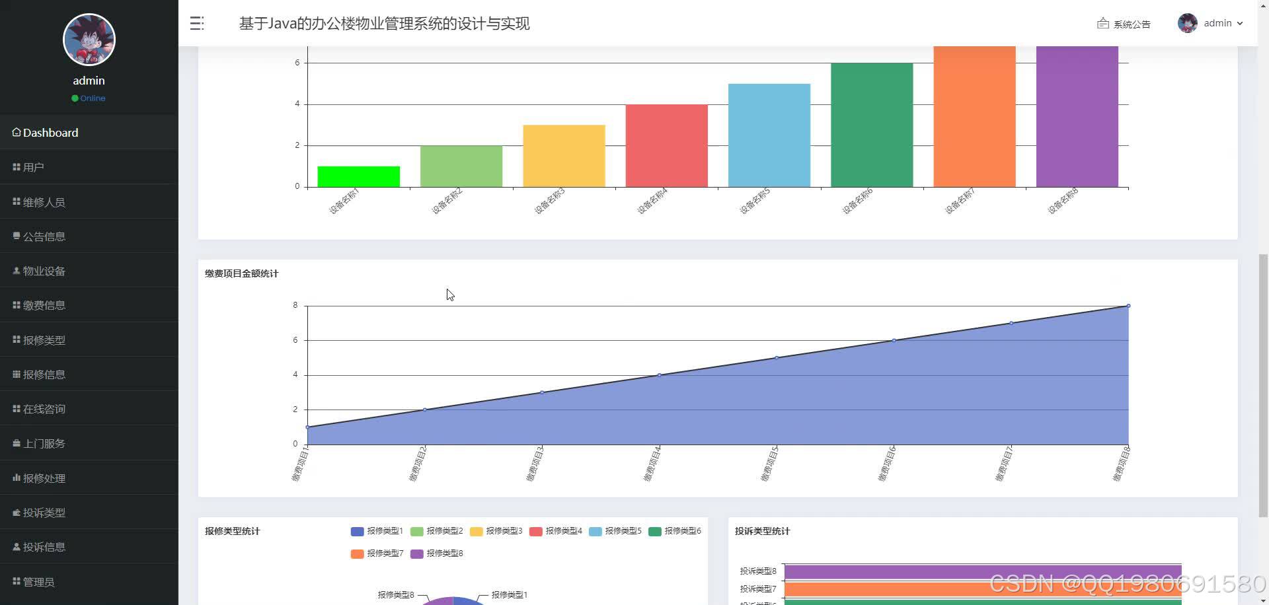This screenshot has height=605, width=1269.
Task: Click the light blue bar for 设备名称5
Action: (769, 135)
